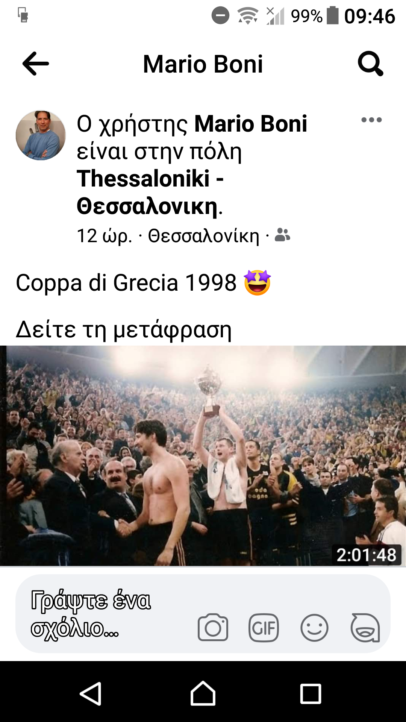Open Mario Boni's profile picture
The image size is (406, 722).
pyautogui.click(x=41, y=135)
